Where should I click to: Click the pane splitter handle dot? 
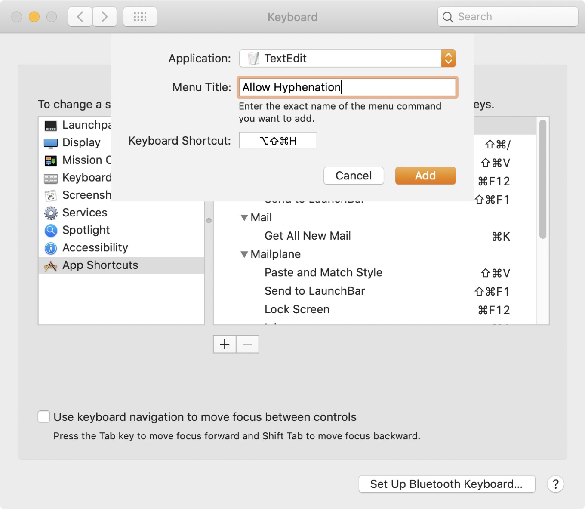(209, 221)
